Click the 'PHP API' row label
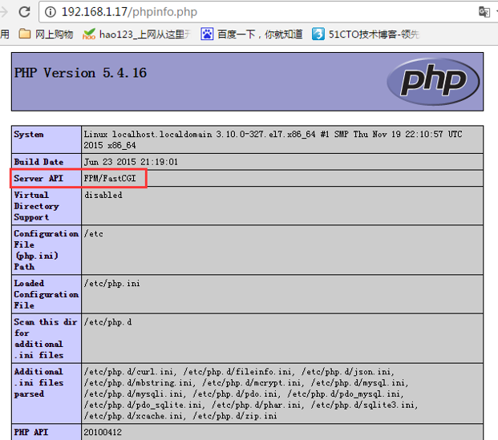498x440 pixels. pos(30,432)
